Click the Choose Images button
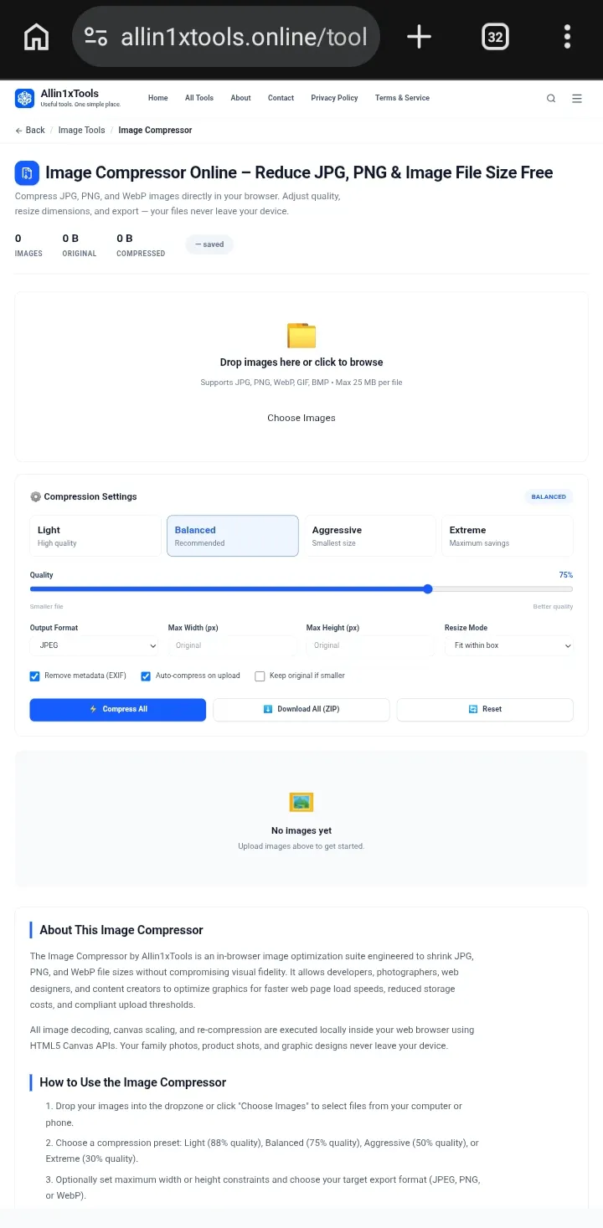The image size is (603, 1228). (301, 418)
